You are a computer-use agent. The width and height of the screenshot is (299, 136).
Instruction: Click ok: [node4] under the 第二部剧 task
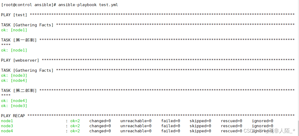click(x=14, y=101)
